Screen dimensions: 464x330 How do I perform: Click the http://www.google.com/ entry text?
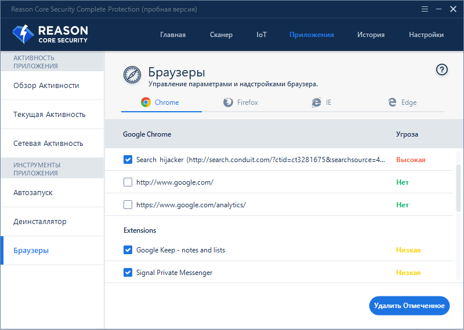pyautogui.click(x=175, y=182)
